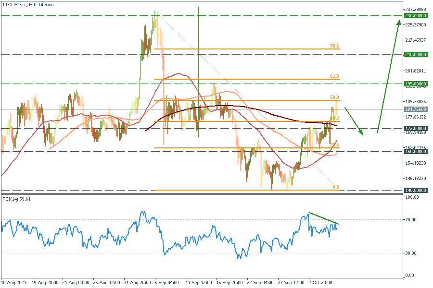Select the 172.00000 price level label
Screen dimensions: 433x288
point(416,129)
